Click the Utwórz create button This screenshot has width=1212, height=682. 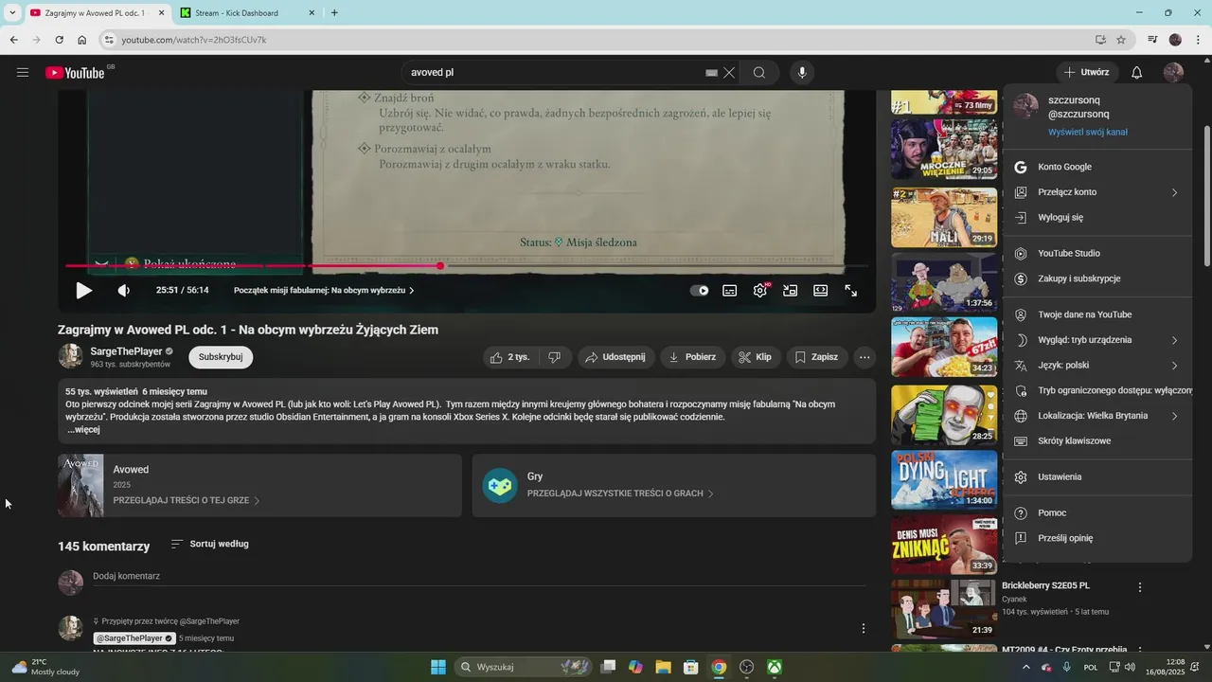pos(1088,73)
